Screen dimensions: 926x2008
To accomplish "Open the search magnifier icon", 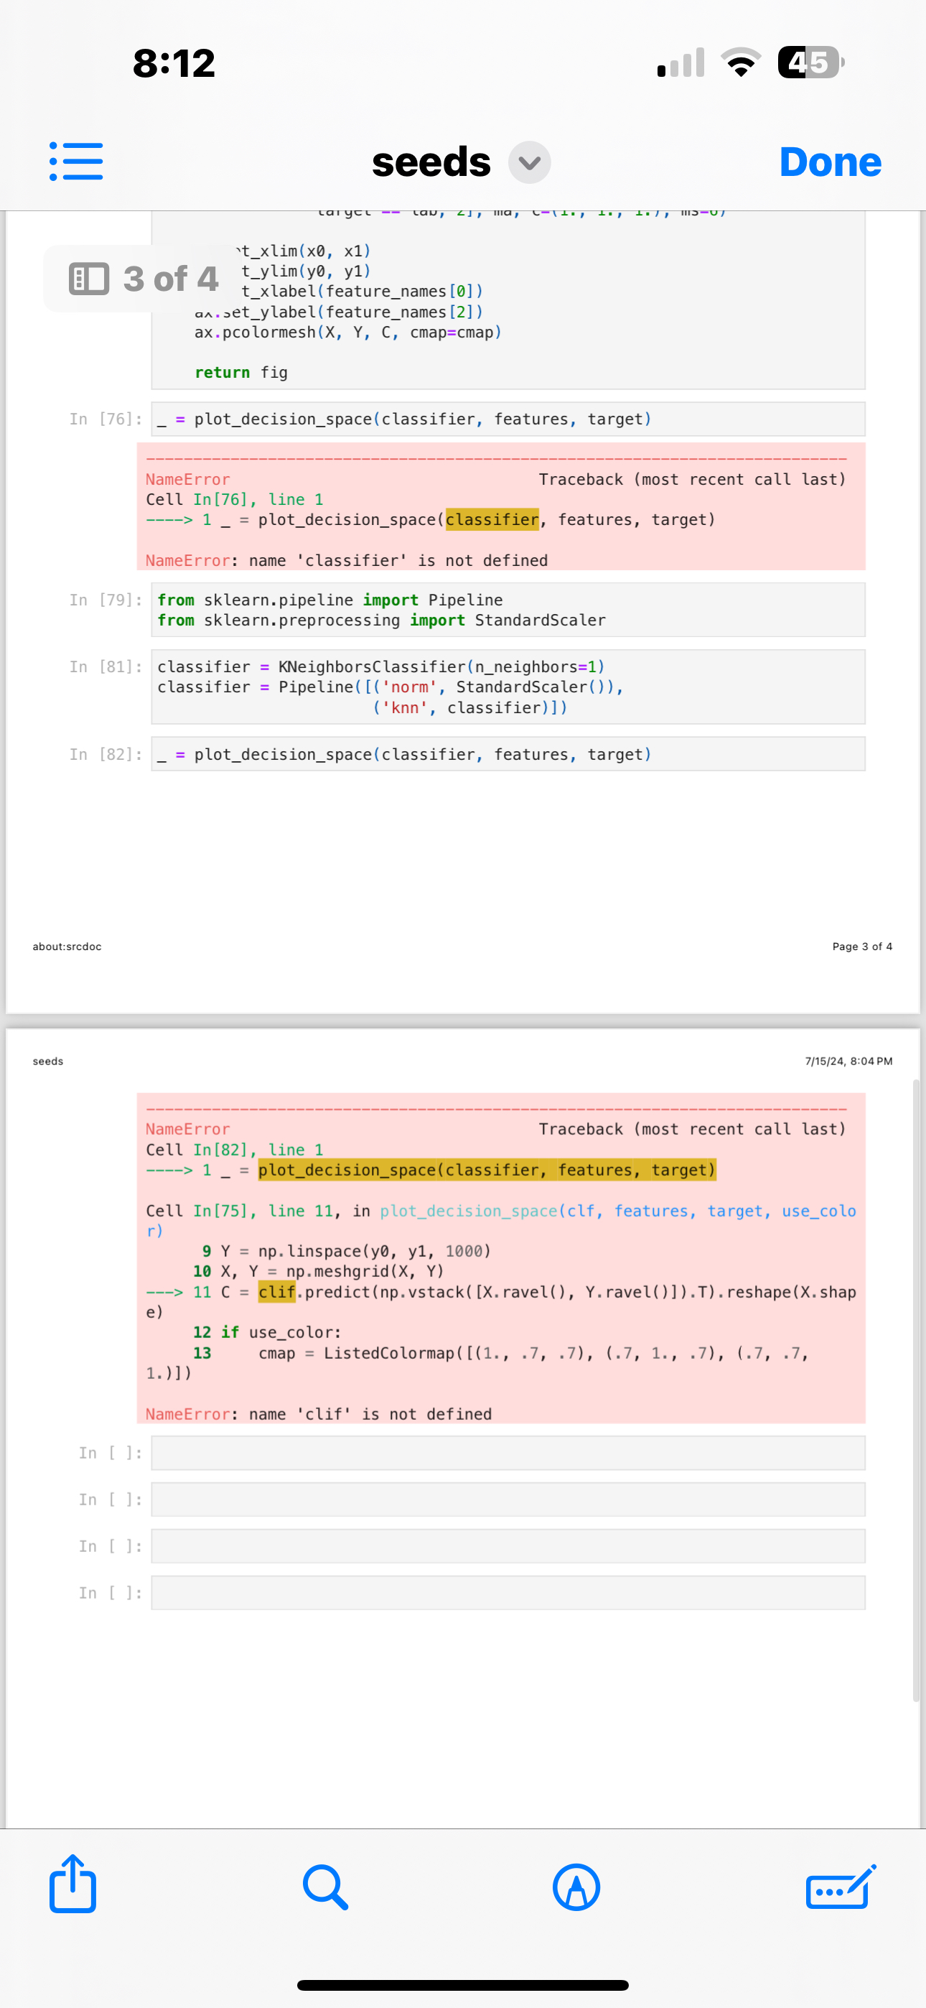I will click(x=325, y=1887).
